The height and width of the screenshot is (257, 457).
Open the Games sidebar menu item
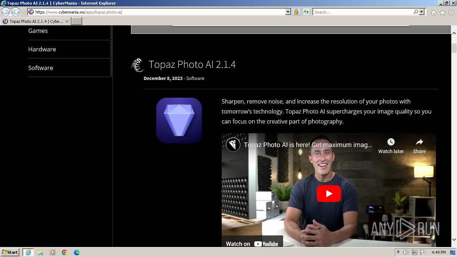pyautogui.click(x=38, y=31)
